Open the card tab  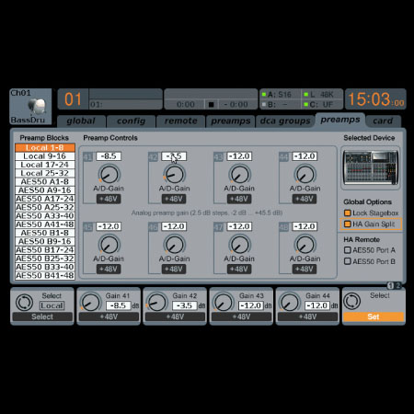(x=383, y=121)
